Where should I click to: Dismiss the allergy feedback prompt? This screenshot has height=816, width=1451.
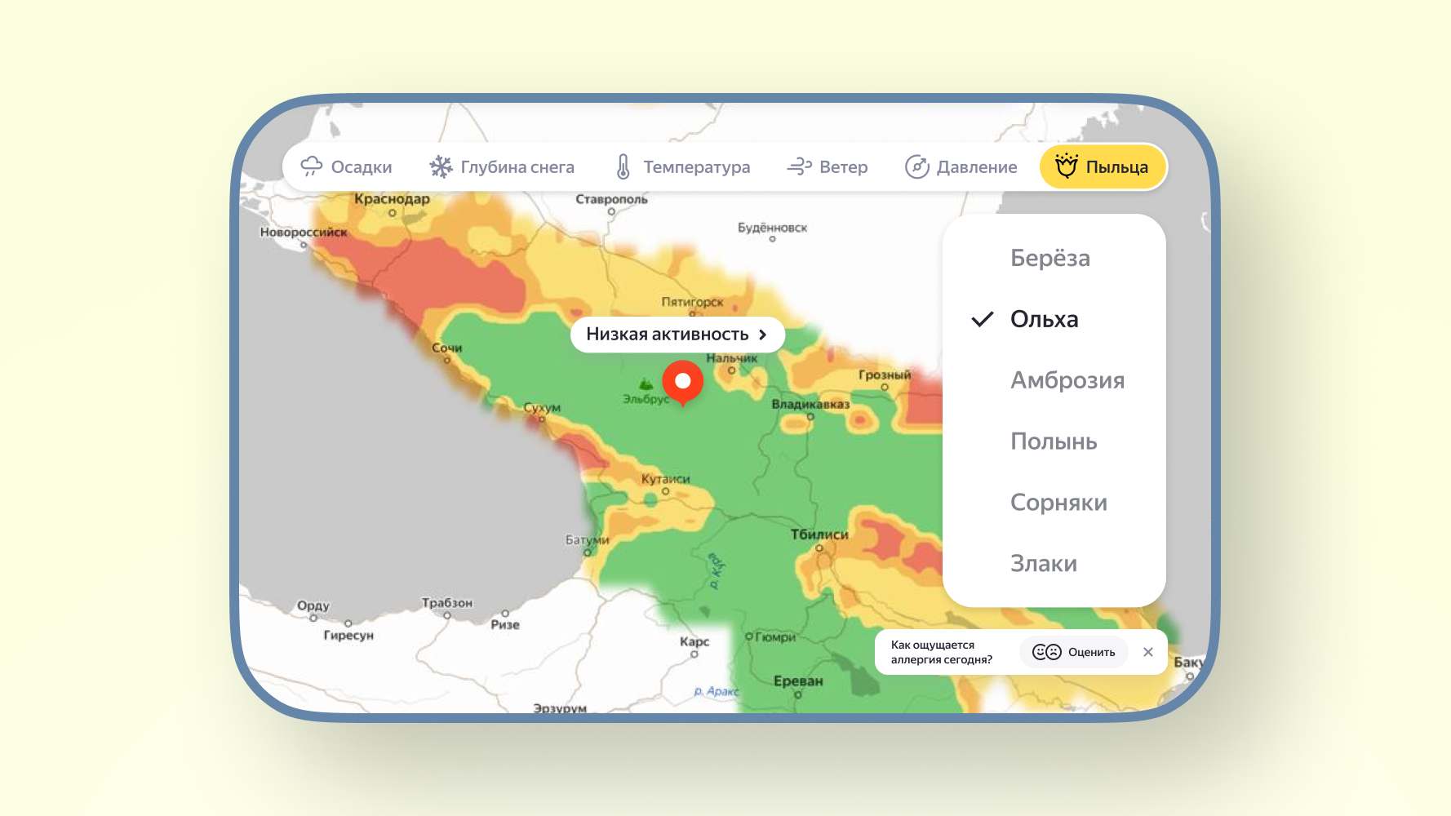[1147, 652]
